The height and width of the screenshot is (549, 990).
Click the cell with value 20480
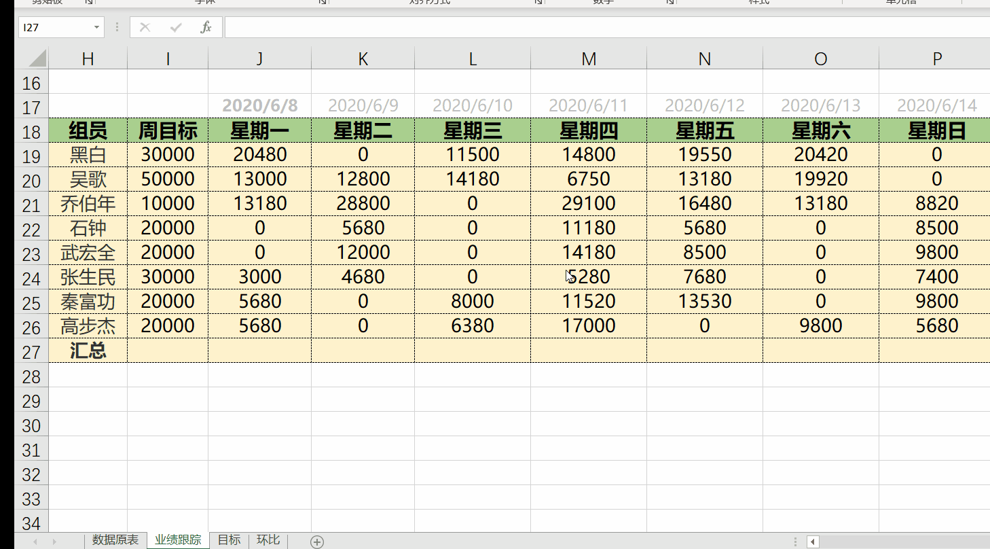pyautogui.click(x=259, y=155)
